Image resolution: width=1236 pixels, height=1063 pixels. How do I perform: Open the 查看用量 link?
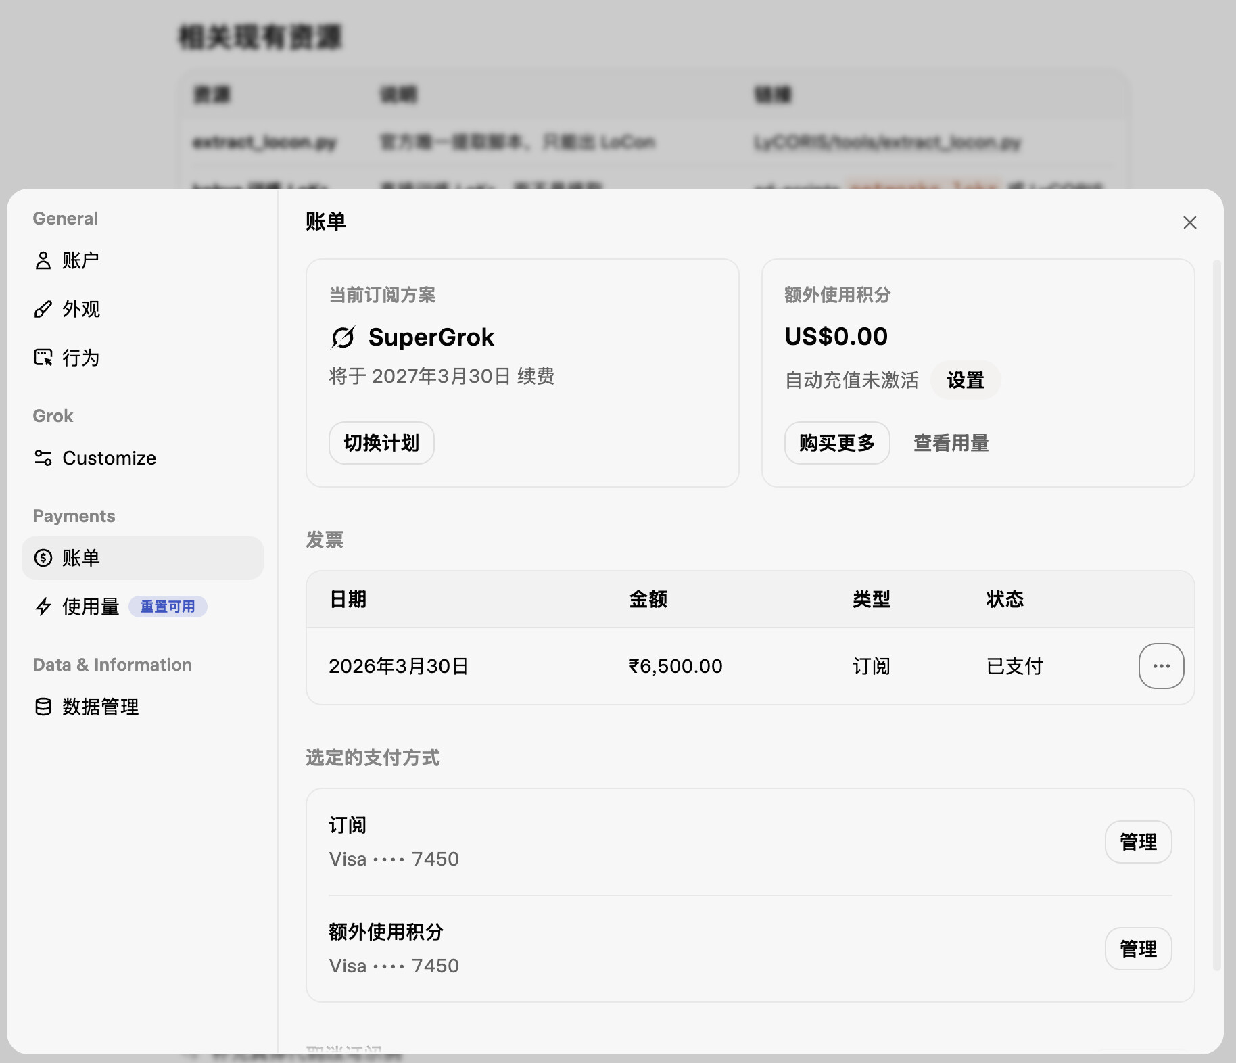(x=951, y=443)
